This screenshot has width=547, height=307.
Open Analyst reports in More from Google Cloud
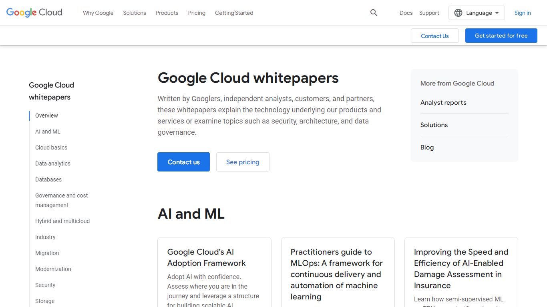(x=443, y=103)
